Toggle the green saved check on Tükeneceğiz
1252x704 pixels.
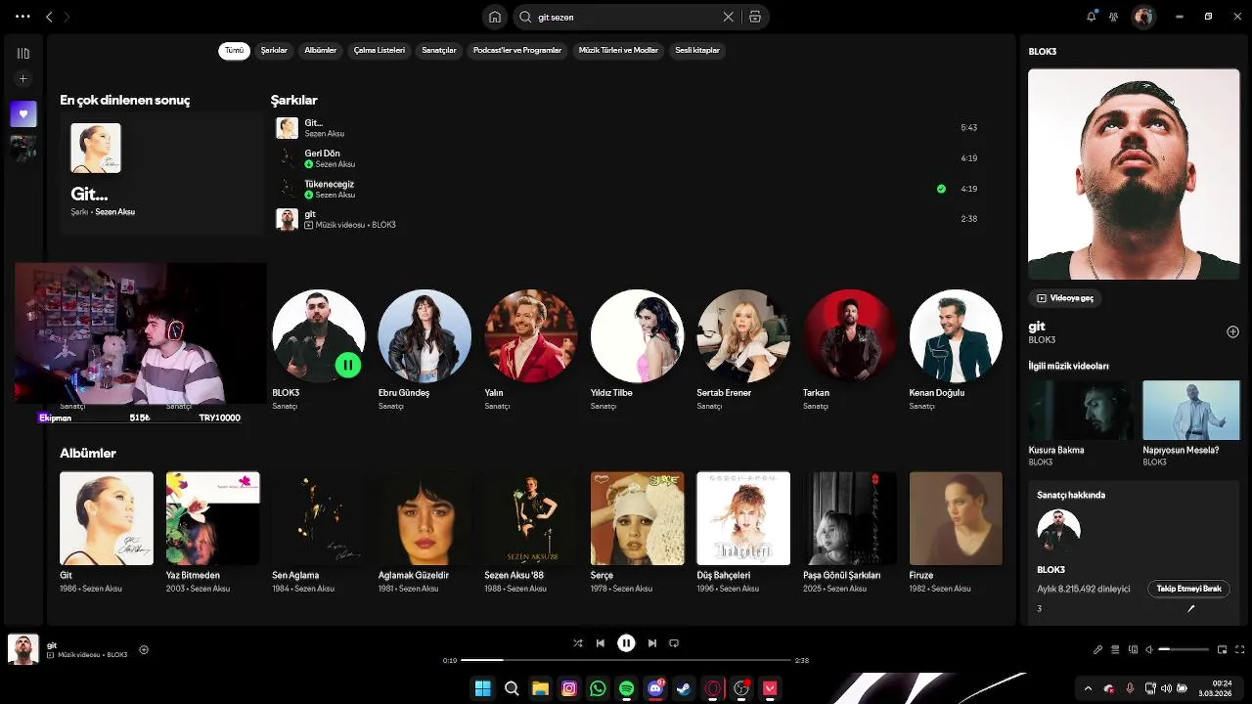click(x=941, y=189)
